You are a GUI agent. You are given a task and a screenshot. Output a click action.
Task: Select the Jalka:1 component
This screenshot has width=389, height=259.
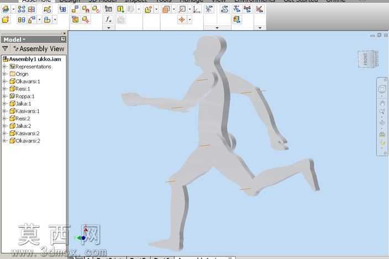(x=20, y=104)
